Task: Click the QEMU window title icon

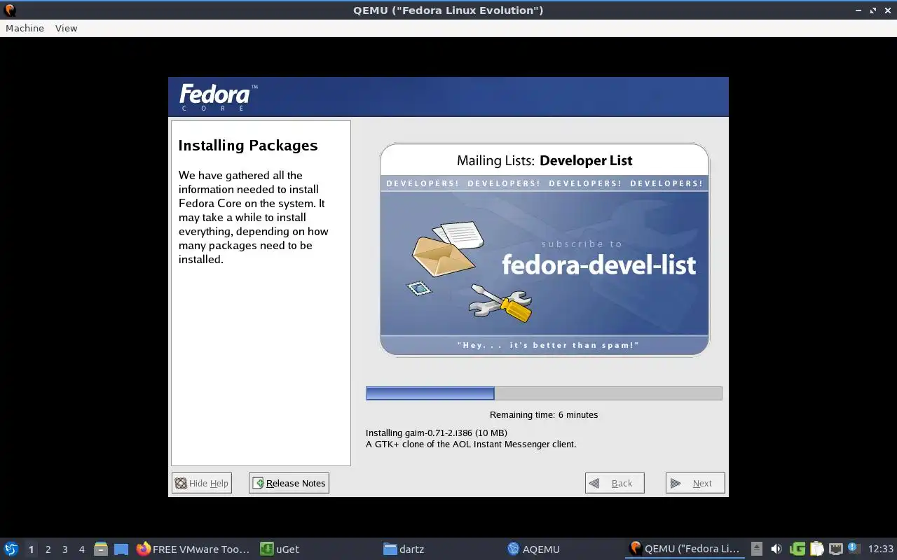Action: click(10, 10)
